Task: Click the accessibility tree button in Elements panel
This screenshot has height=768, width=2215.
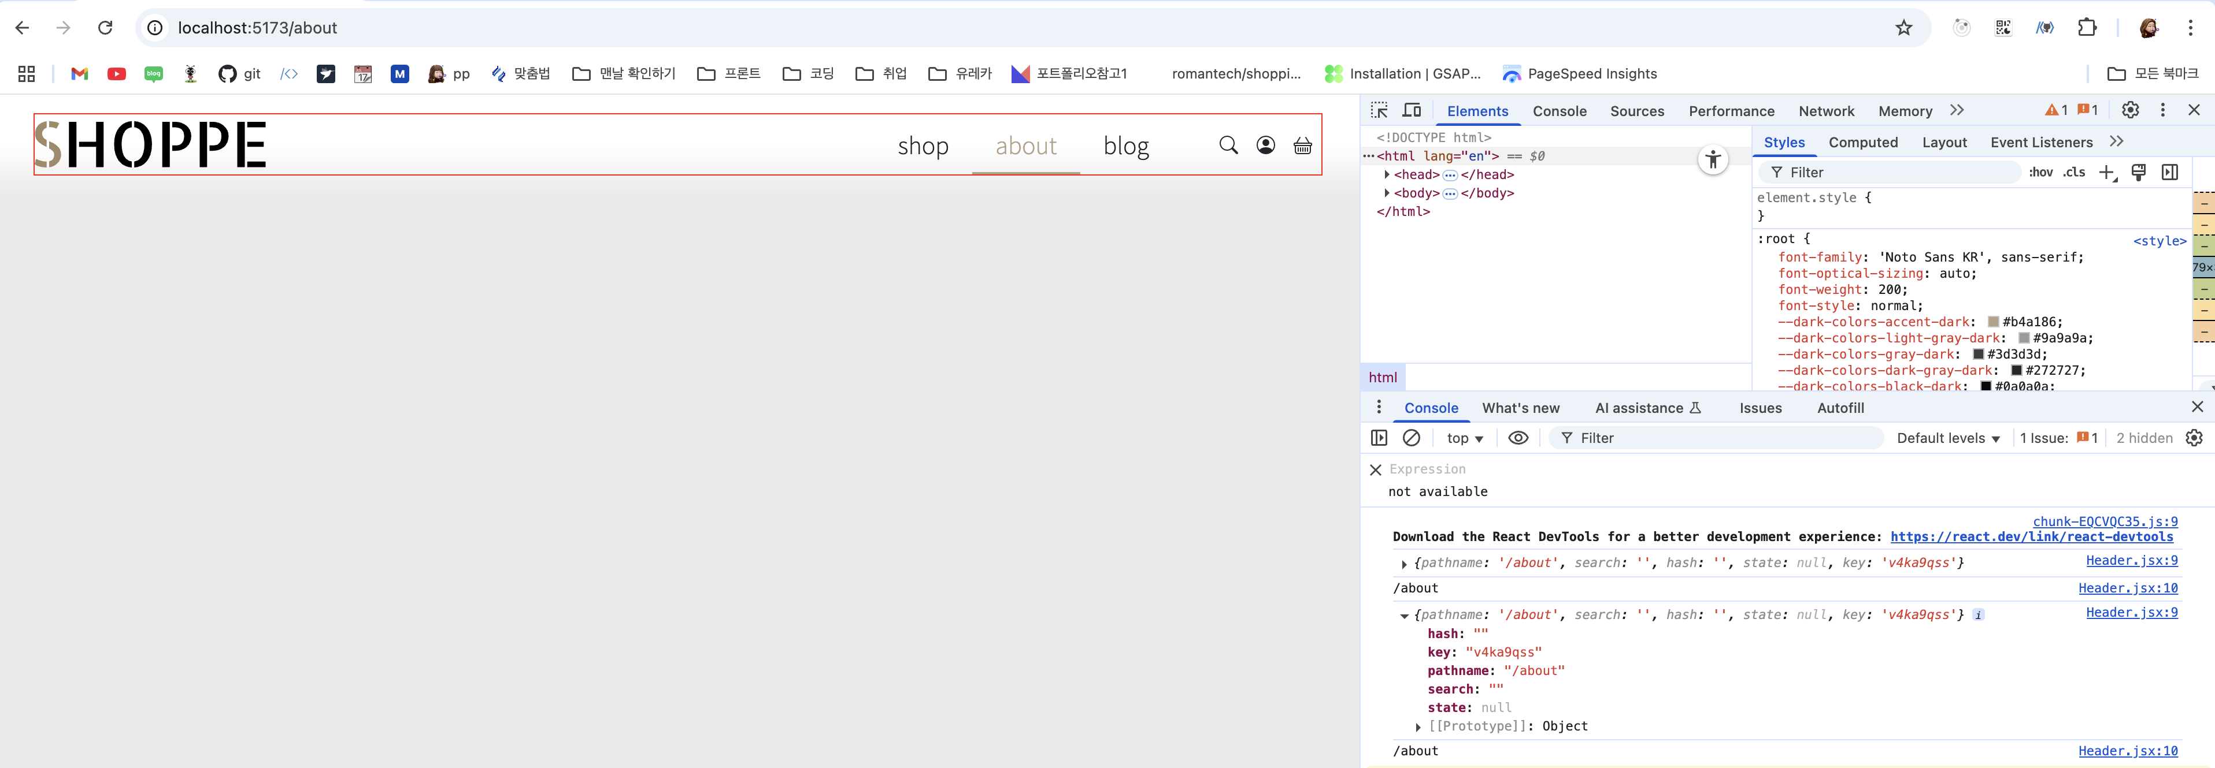Action: click(x=1713, y=159)
